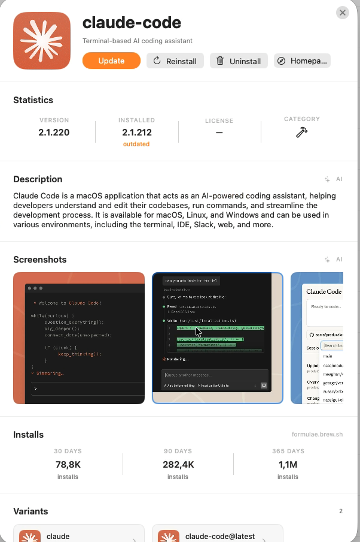Open the claude-code@latest variant card
The image size is (360, 542).
pos(218,533)
